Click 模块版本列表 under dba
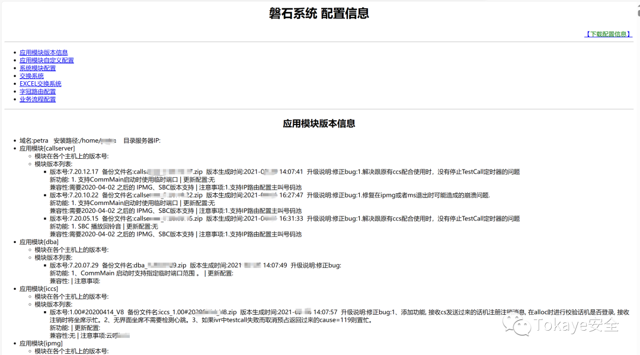Screen dimensions: 640x355 click(x=53, y=257)
